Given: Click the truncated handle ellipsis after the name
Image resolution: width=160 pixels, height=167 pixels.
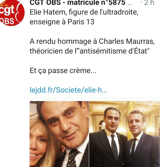Looking at the screenshot, I should [130, 3].
